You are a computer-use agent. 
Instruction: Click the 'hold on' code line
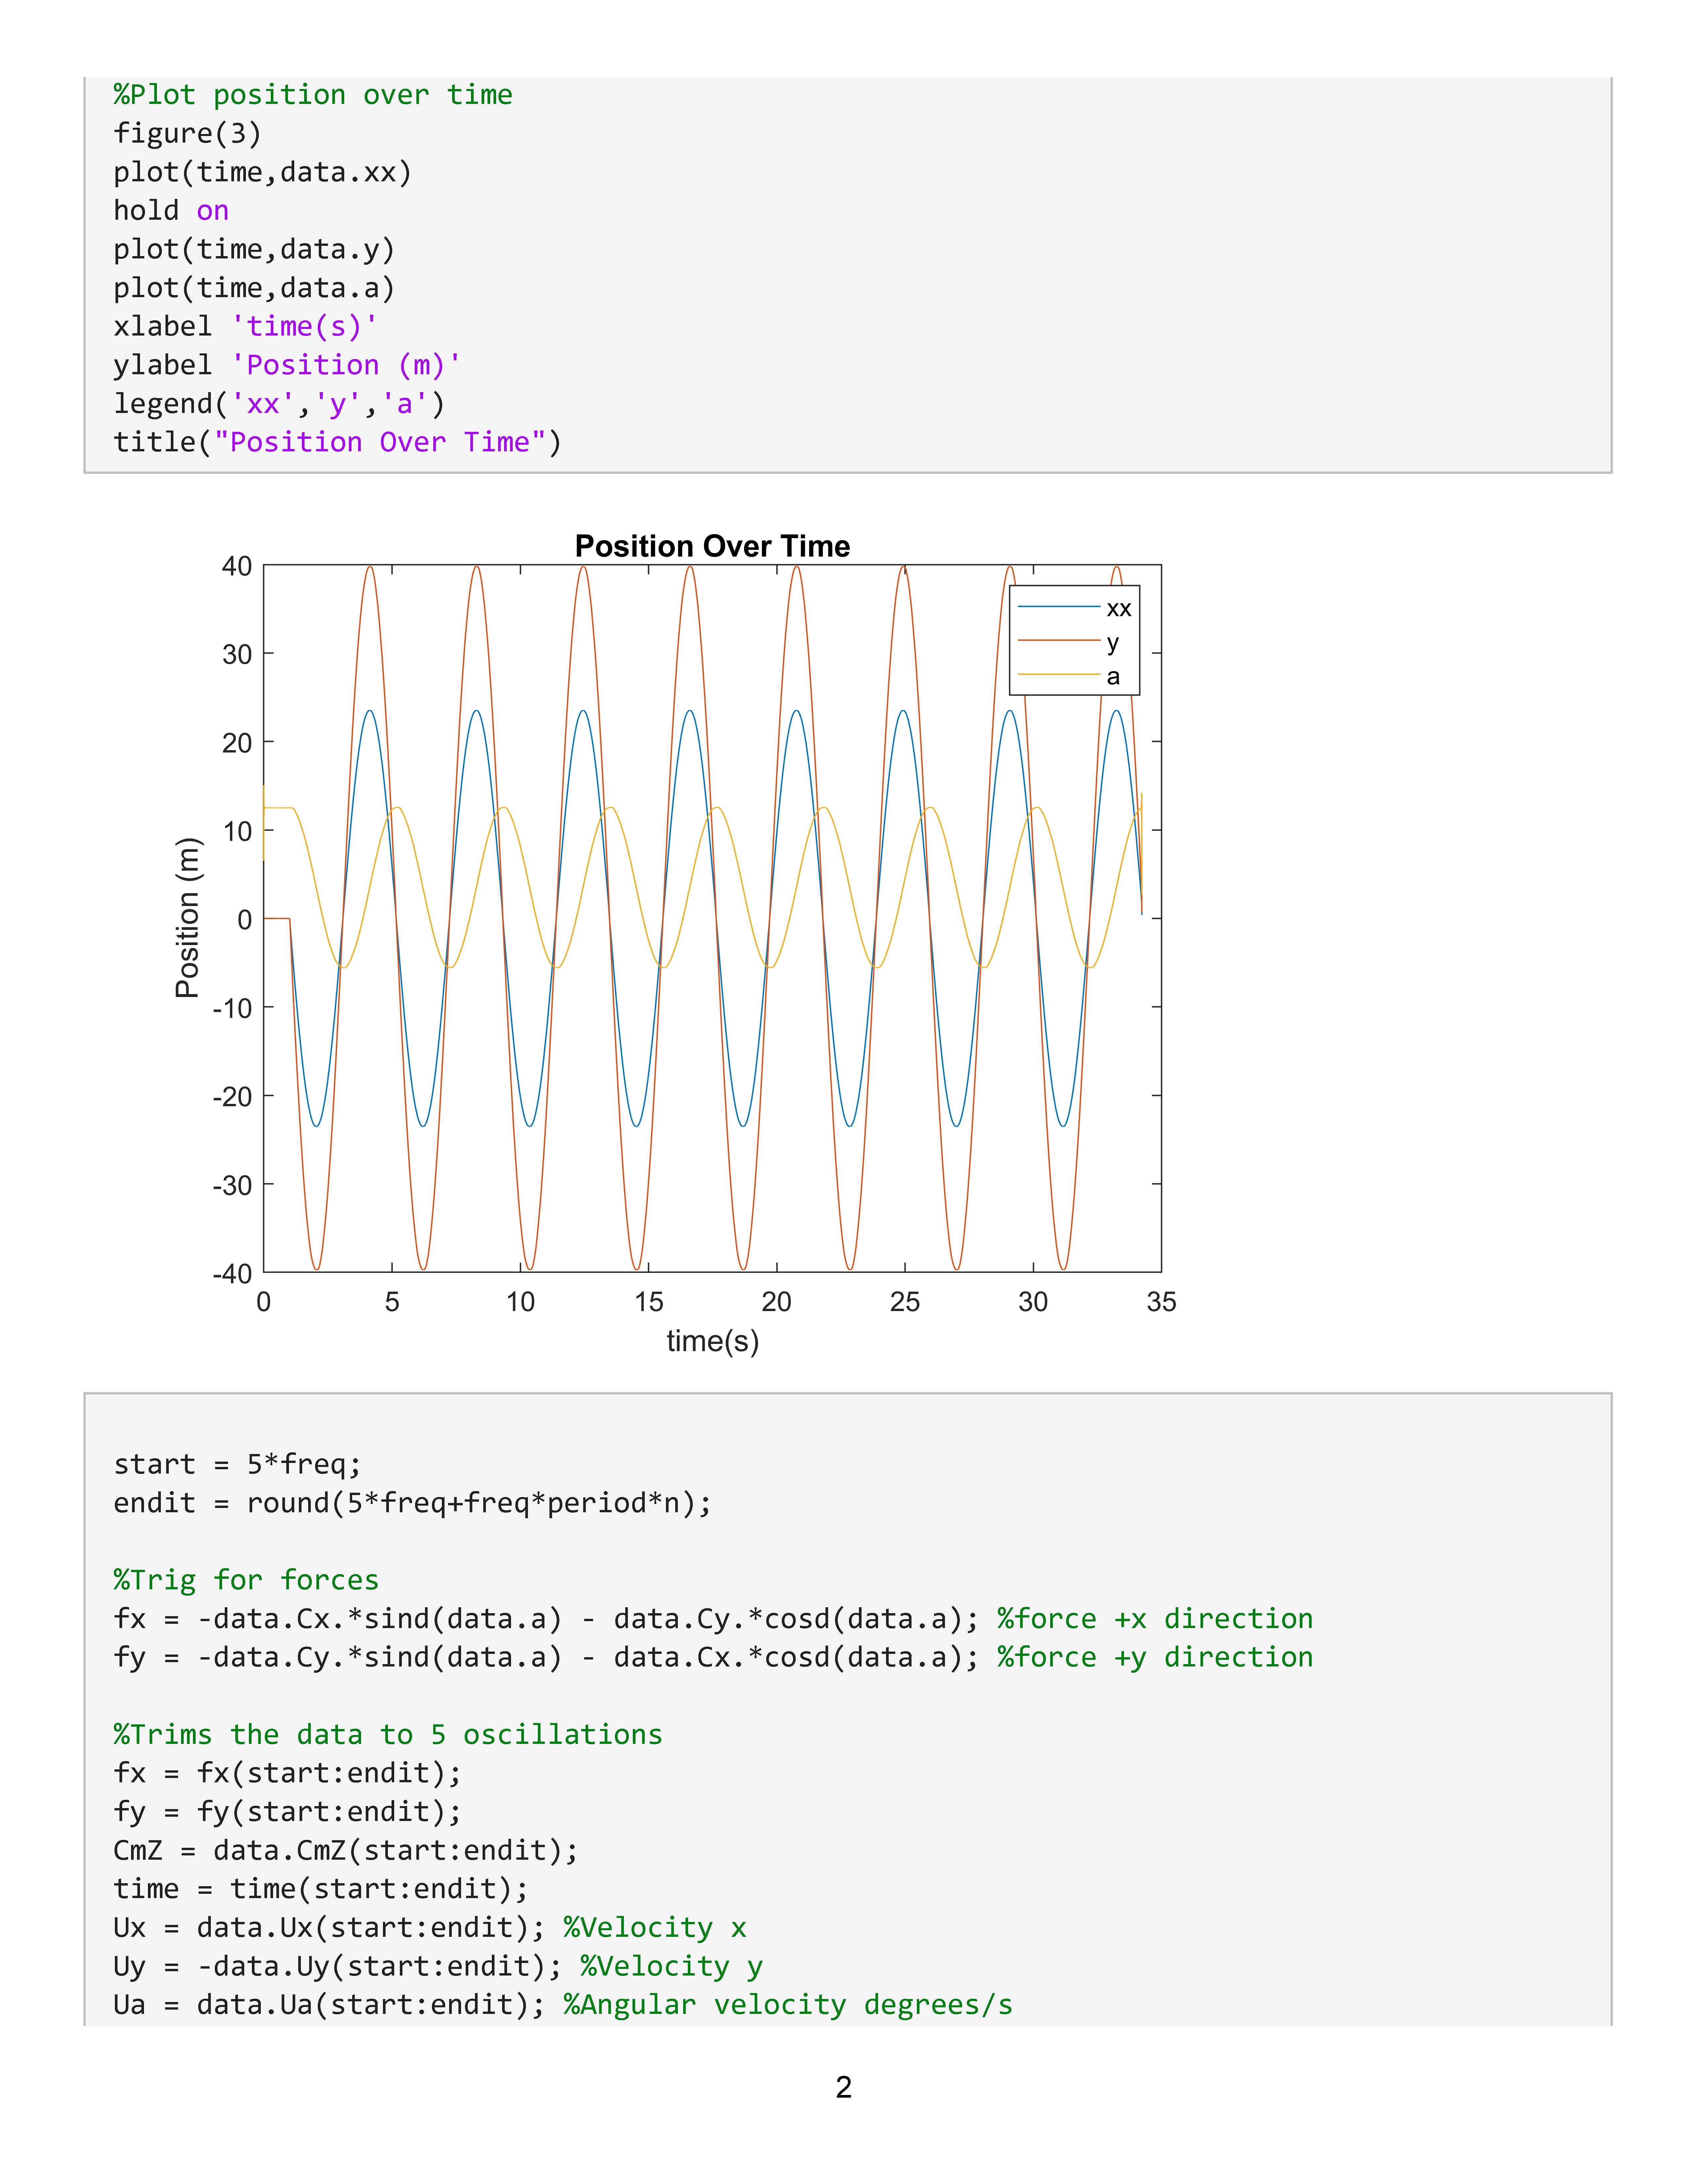click(x=171, y=211)
